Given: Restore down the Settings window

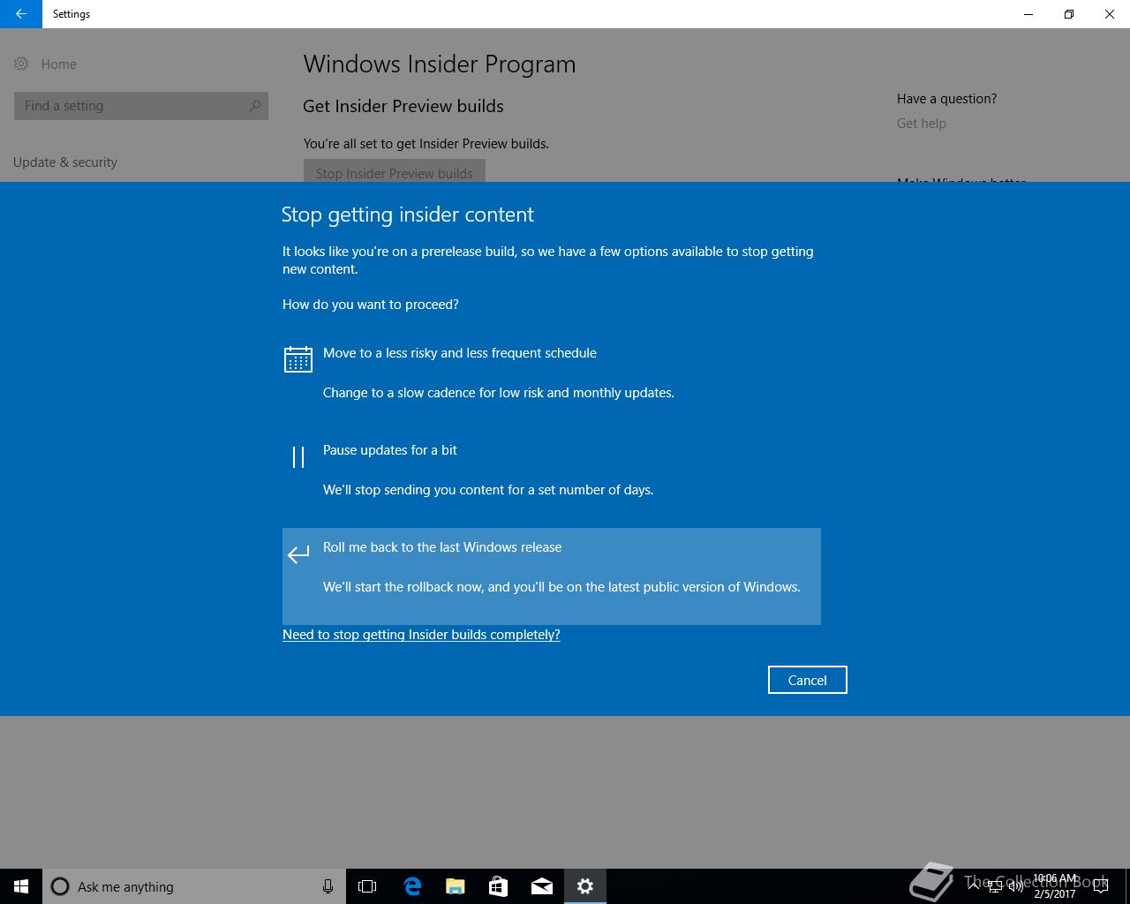Looking at the screenshot, I should [1069, 14].
